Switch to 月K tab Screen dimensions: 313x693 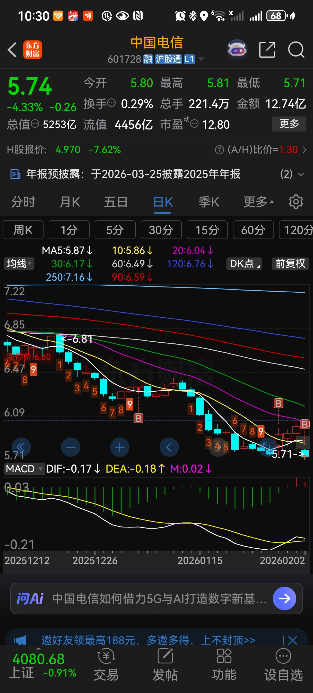(70, 202)
